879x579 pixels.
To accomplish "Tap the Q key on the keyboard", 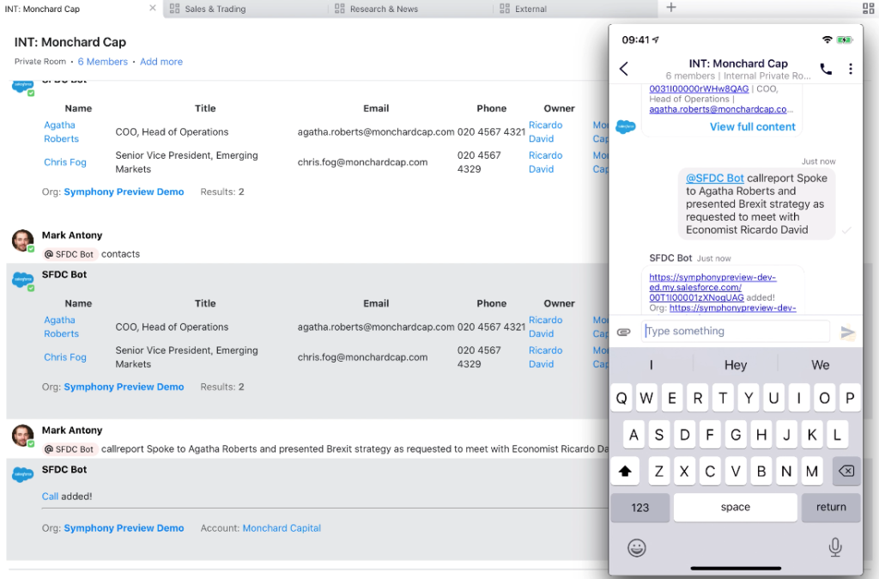I will click(x=621, y=399).
